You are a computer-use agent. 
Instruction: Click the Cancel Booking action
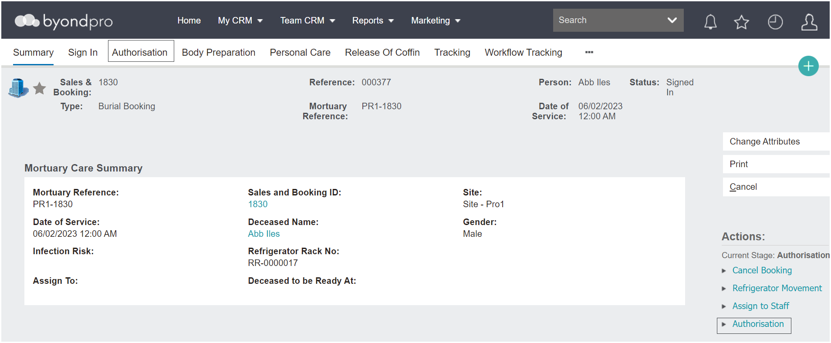click(x=762, y=270)
